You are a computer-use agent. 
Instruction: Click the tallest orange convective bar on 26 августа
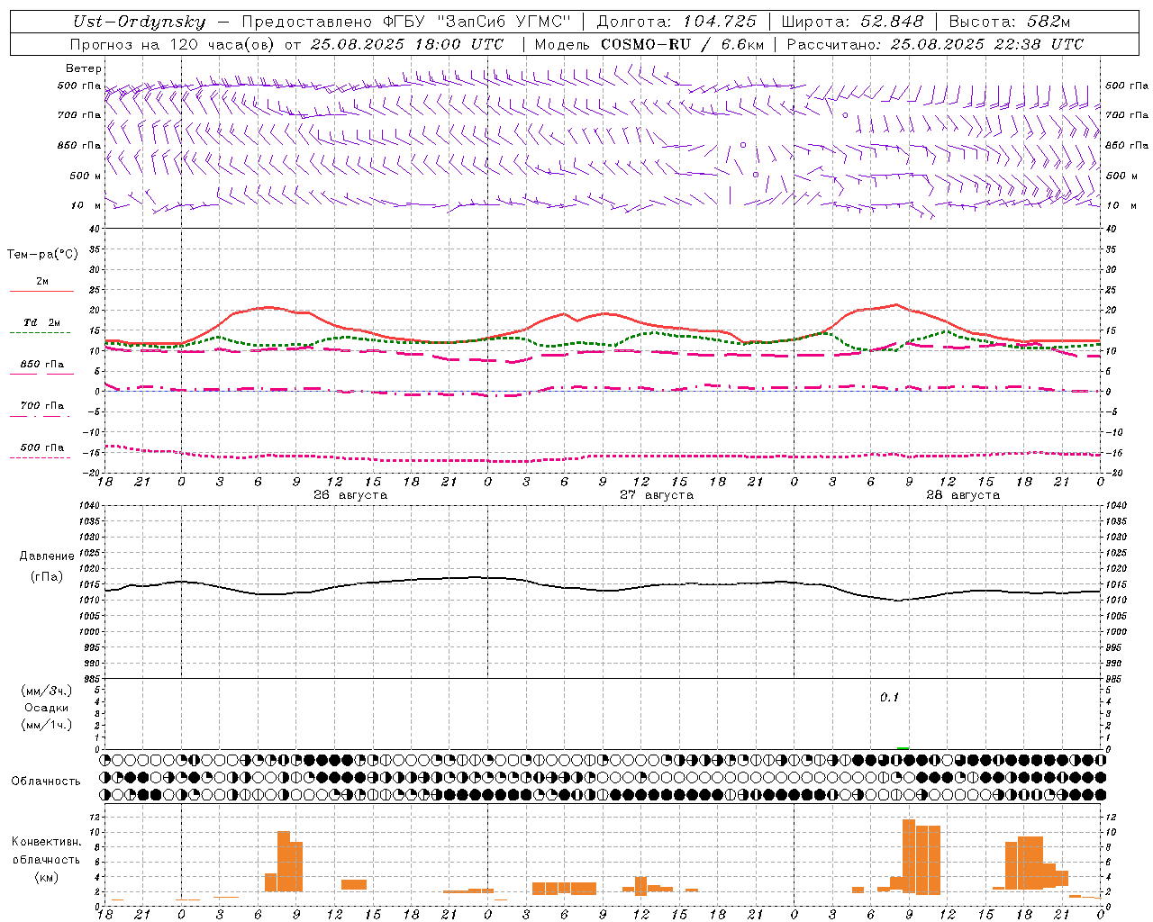tap(284, 862)
